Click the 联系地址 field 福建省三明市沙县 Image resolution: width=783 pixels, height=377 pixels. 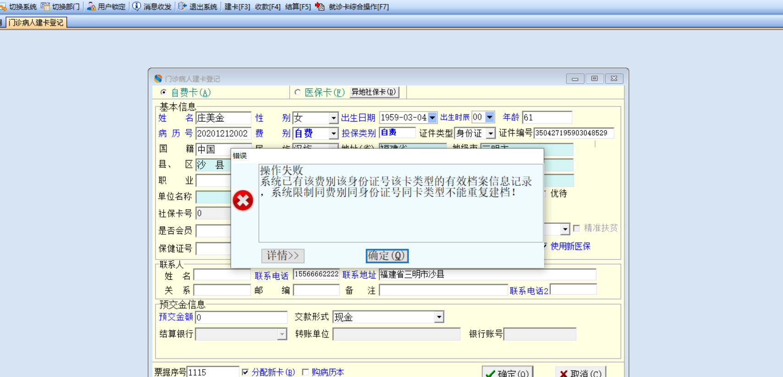click(488, 274)
